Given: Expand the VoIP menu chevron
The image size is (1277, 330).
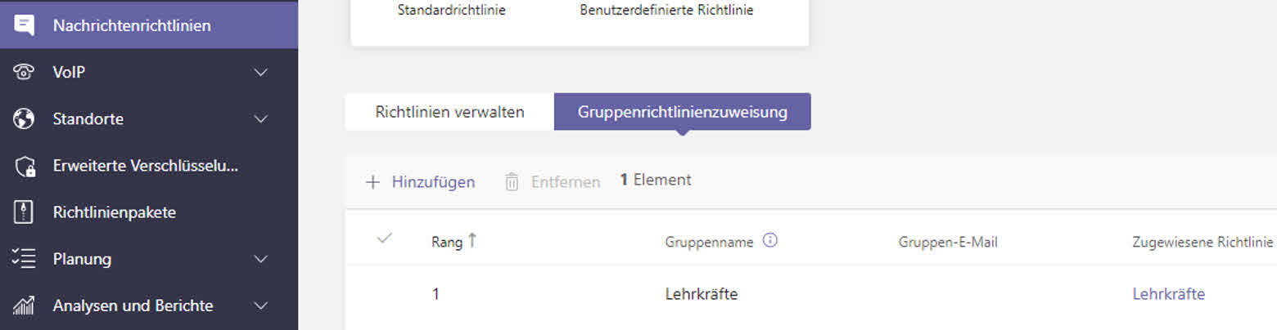Looking at the screenshot, I should coord(261,73).
